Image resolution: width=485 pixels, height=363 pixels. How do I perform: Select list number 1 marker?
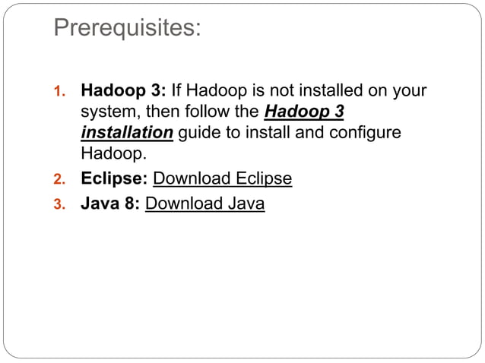(x=59, y=91)
